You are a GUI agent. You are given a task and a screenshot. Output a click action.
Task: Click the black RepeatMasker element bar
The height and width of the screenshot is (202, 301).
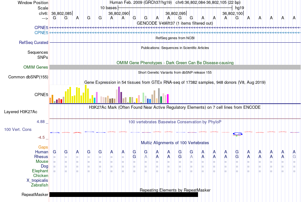pos(124,194)
